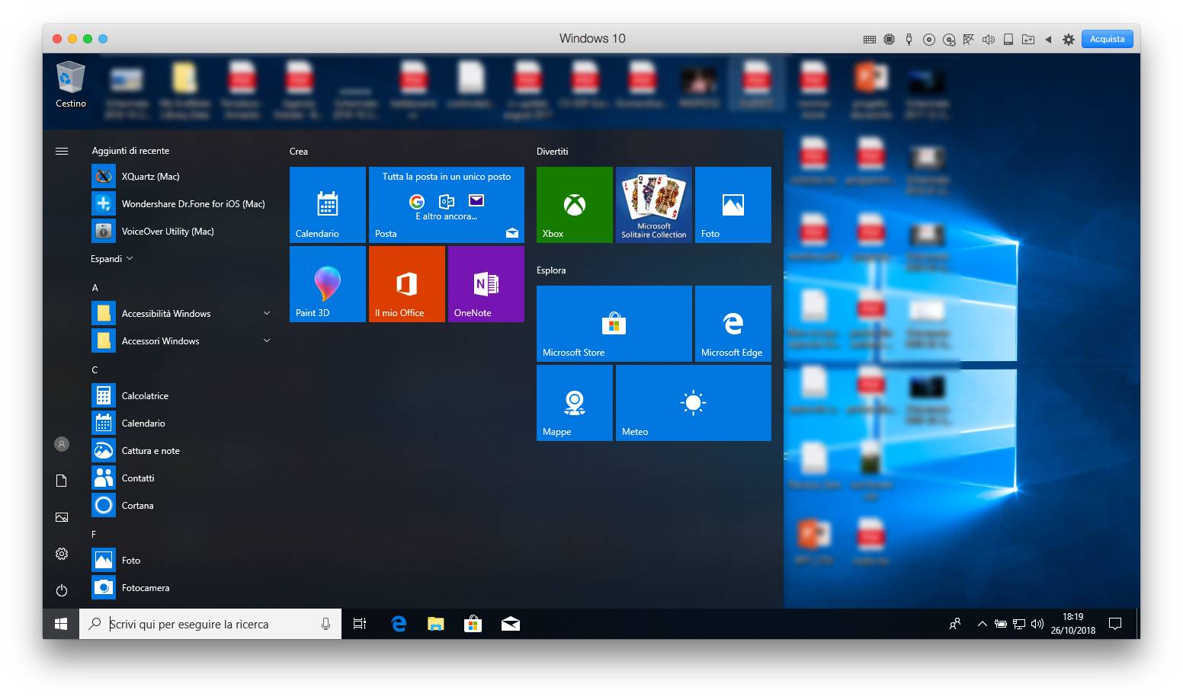This screenshot has width=1183, height=700.
Task: Click the sound speaker icon in Parallels title bar
Action: coord(989,40)
